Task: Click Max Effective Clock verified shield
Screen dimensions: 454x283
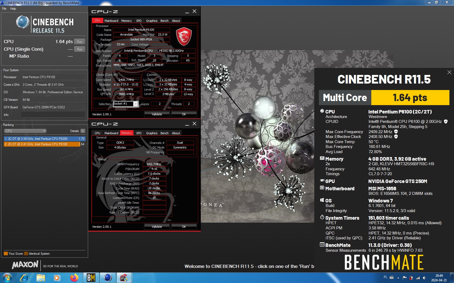Action: coord(396,137)
